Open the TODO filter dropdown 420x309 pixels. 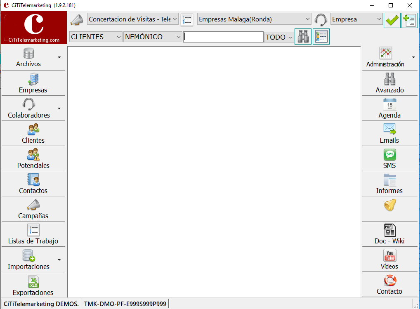(279, 37)
